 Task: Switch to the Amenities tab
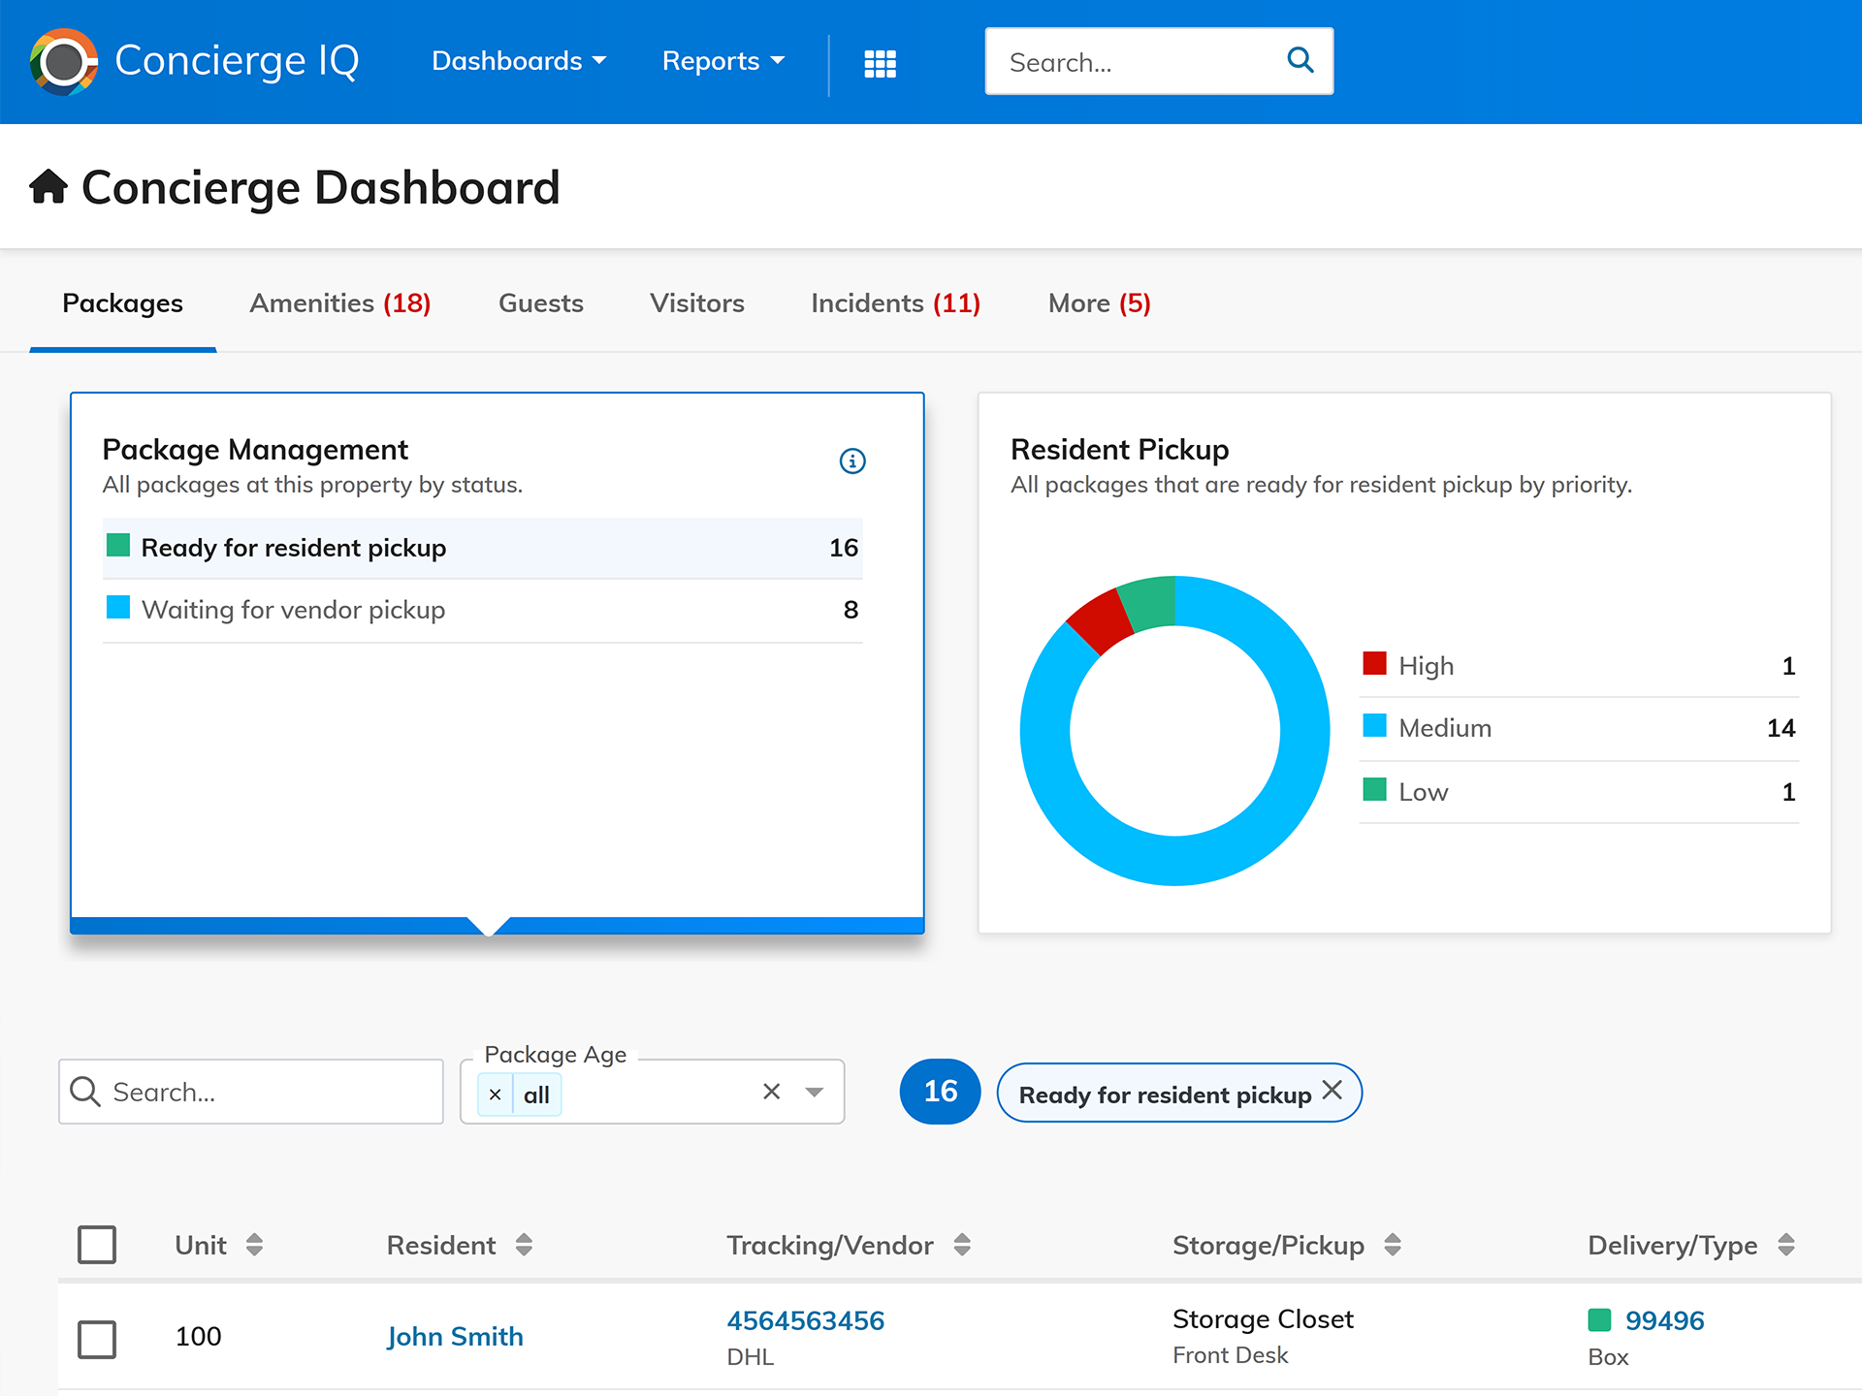click(339, 303)
